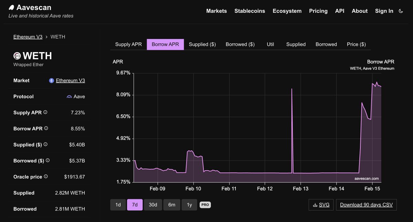Select the 1d time range
Screen dimensions: 413x222
coord(118,205)
